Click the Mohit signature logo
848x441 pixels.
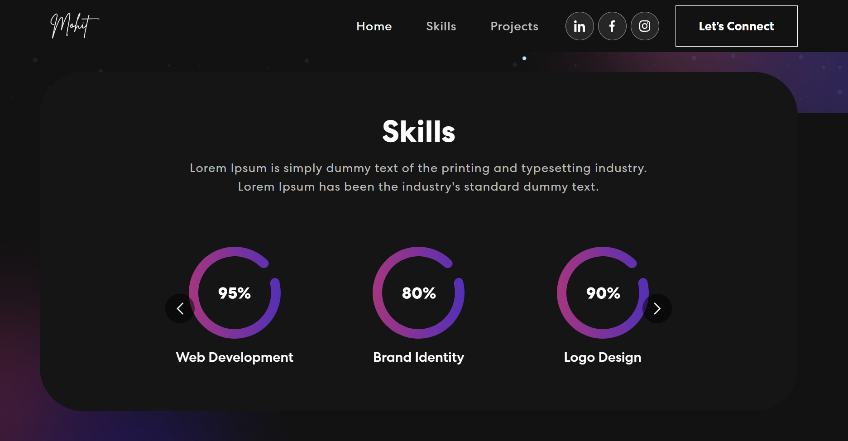pos(74,26)
